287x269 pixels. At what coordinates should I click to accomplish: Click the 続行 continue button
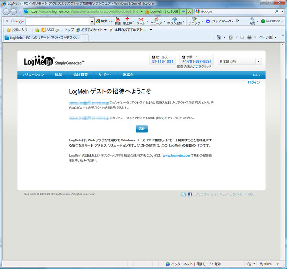[142, 129]
